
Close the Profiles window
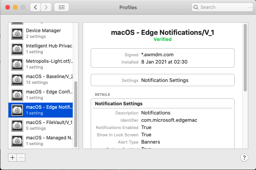pos(8,7)
